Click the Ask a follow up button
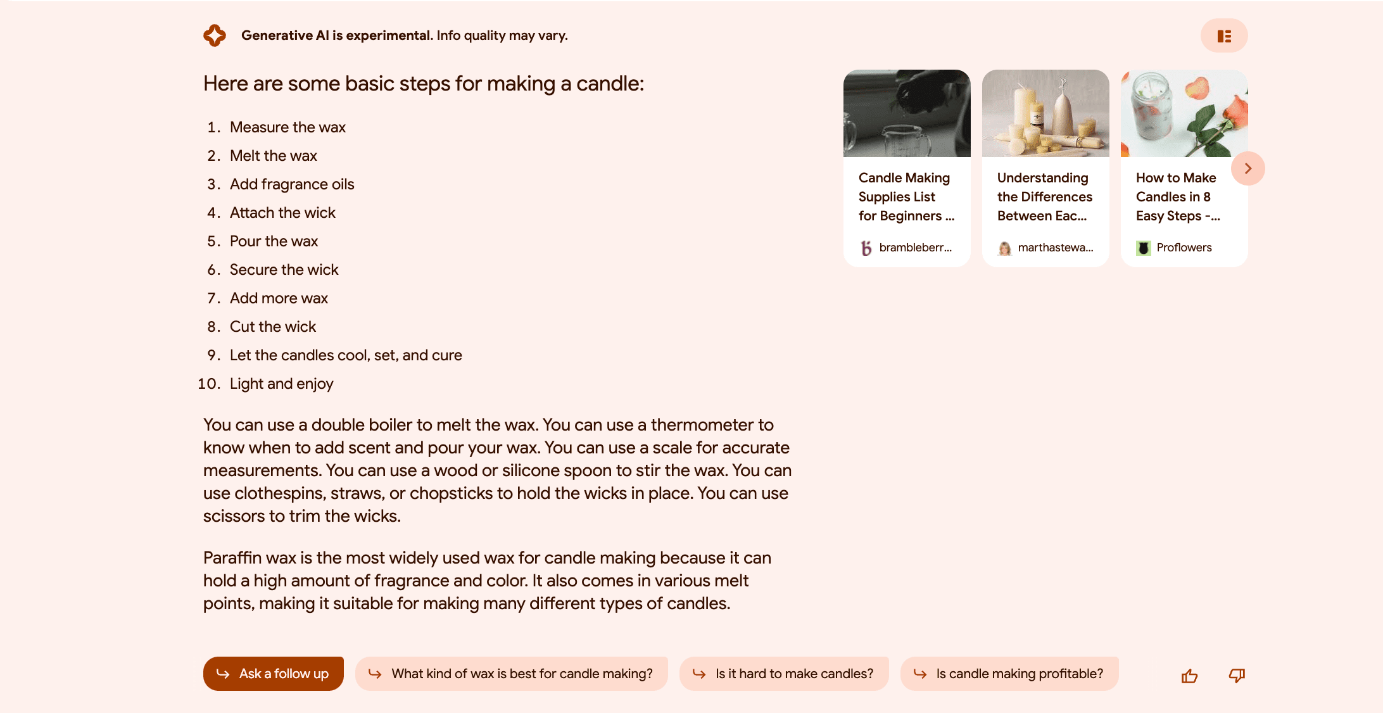Viewport: 1383px width, 713px height. [273, 673]
